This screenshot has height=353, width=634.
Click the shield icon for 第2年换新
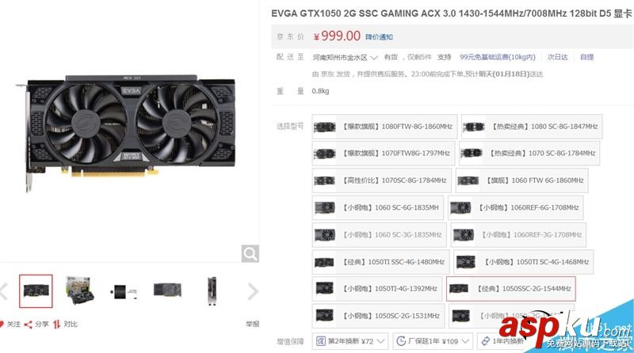(x=321, y=341)
